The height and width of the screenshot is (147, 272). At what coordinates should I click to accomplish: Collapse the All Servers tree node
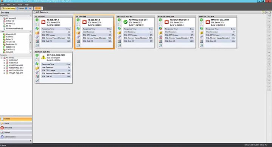[x=2, y=58]
